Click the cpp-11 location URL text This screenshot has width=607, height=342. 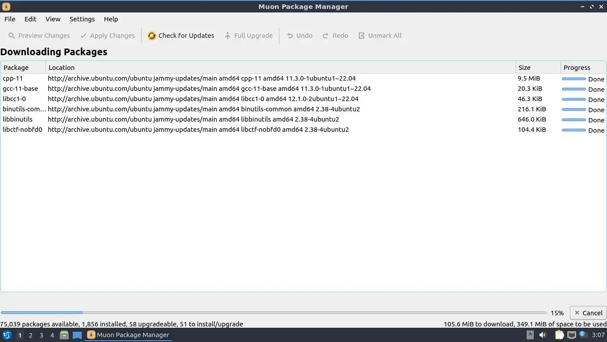[x=202, y=78]
